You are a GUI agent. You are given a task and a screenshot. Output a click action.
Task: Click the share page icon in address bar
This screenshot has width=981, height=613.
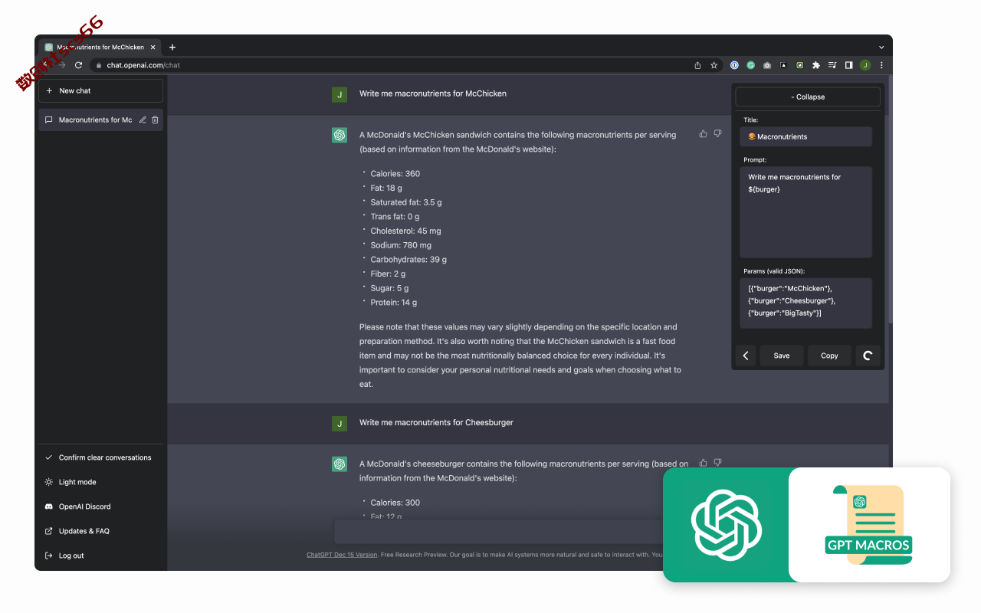(x=697, y=65)
